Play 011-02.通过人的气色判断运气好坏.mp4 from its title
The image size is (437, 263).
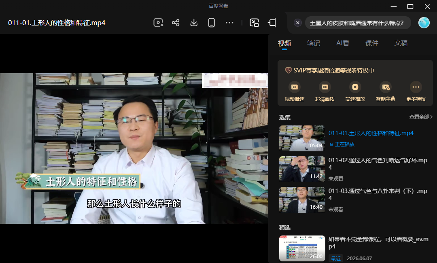click(x=378, y=164)
